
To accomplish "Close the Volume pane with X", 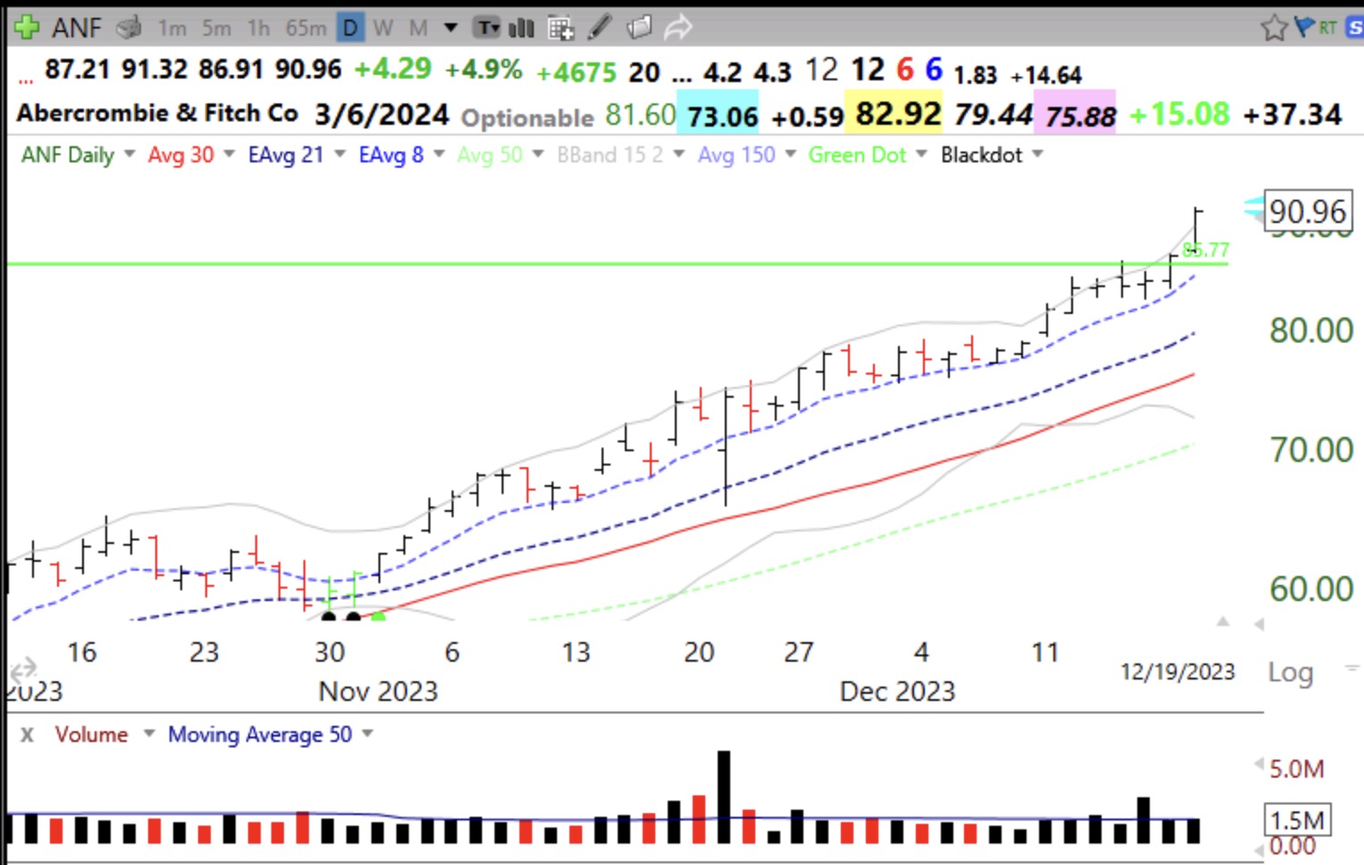I will (28, 735).
